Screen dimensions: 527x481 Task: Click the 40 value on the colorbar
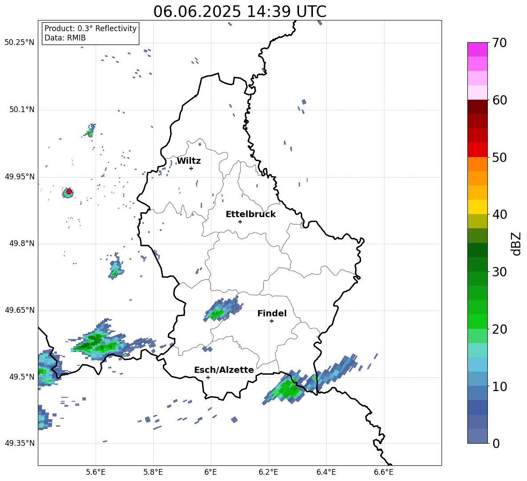(499, 214)
